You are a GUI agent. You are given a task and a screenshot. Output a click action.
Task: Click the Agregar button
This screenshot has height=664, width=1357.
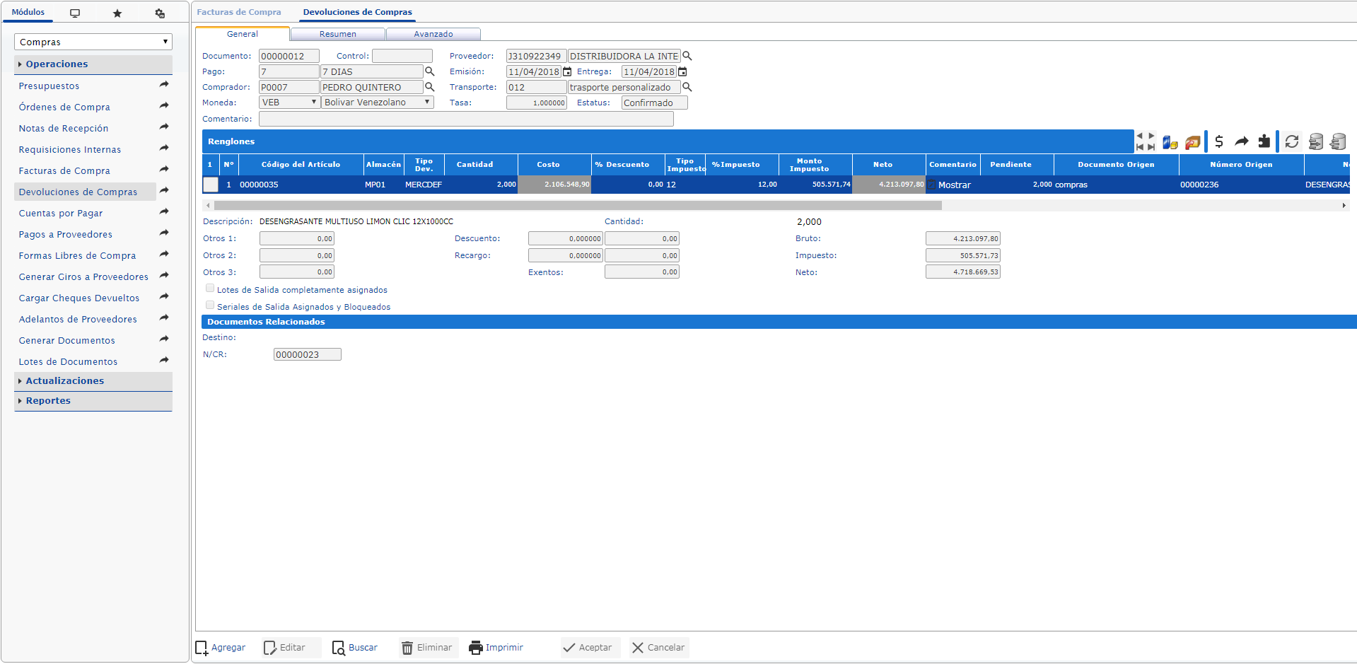click(x=221, y=648)
